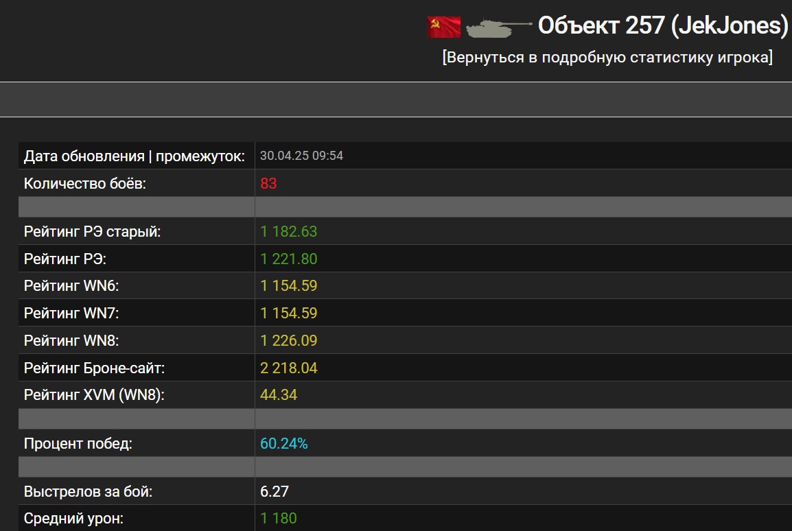The image size is (792, 531).
Task: Click the Soviet flag icon
Action: pyautogui.click(x=443, y=27)
